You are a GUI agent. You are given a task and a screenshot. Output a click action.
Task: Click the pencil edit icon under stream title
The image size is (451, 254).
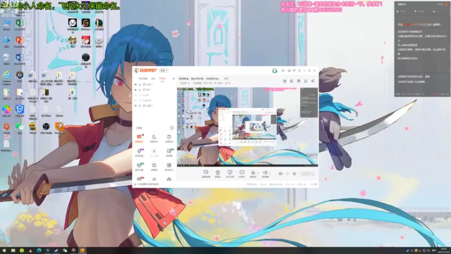tap(189, 83)
